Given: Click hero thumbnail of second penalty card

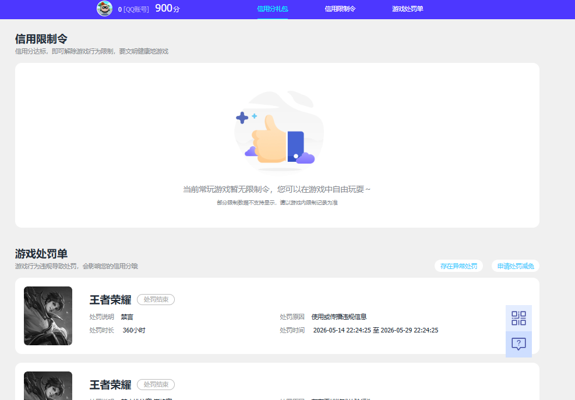Looking at the screenshot, I should pyautogui.click(x=48, y=385).
